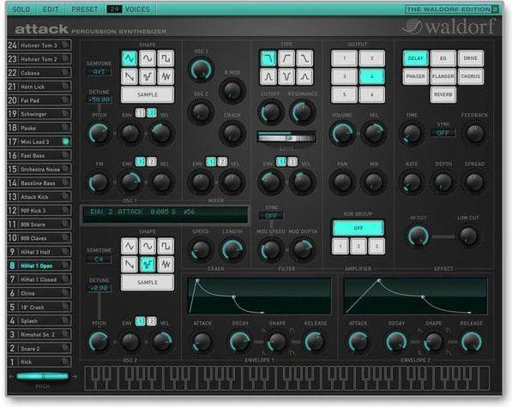The width and height of the screenshot is (512, 407).
Task: Select the HiHat 1 Open sound row
Action: pyautogui.click(x=39, y=266)
